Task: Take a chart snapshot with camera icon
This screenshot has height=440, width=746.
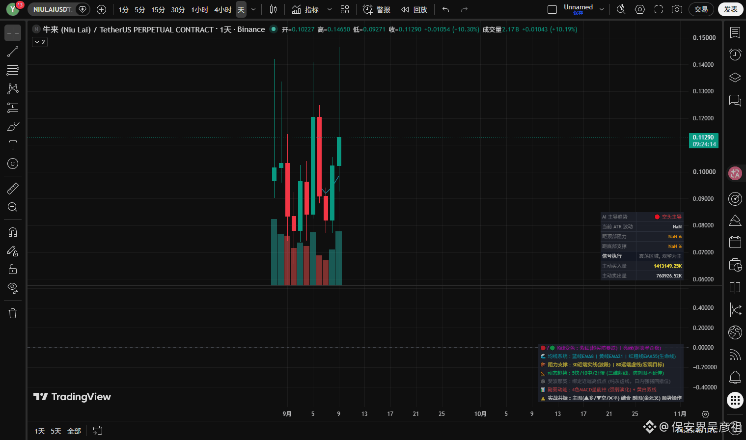Action: click(677, 9)
